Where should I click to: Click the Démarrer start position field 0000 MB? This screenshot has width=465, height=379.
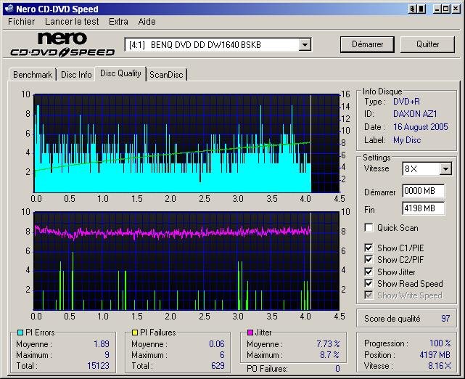424,191
